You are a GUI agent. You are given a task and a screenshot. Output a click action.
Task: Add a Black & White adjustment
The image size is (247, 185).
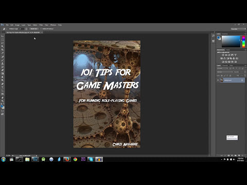point(228,59)
